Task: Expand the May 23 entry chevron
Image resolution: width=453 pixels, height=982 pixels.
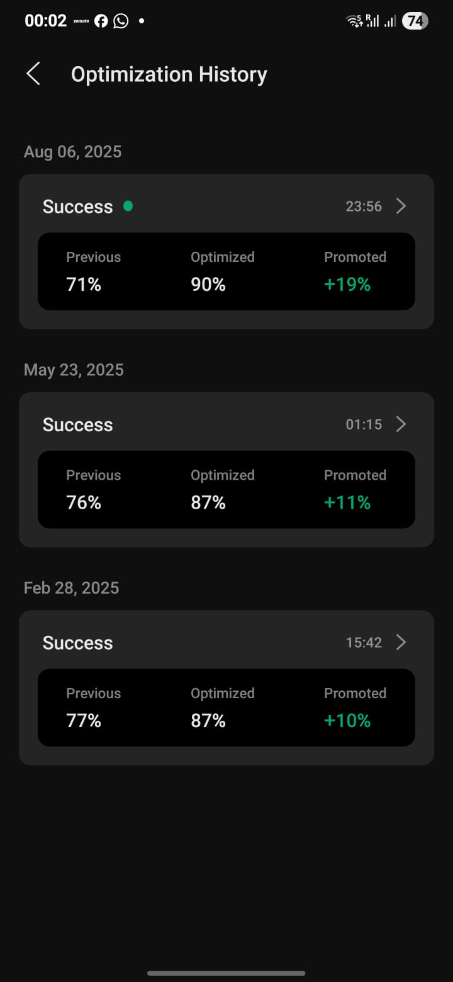Action: pyautogui.click(x=401, y=424)
